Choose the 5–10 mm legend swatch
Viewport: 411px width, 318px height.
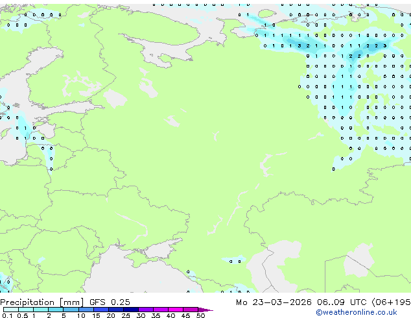click(71, 310)
